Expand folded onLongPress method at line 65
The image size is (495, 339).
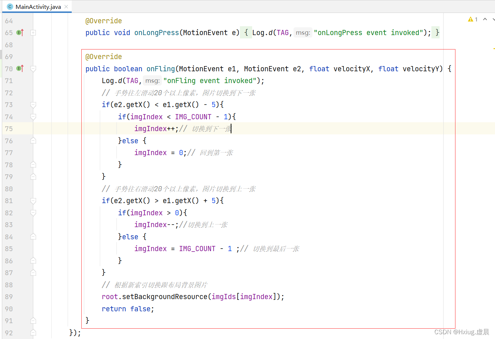(x=33, y=32)
